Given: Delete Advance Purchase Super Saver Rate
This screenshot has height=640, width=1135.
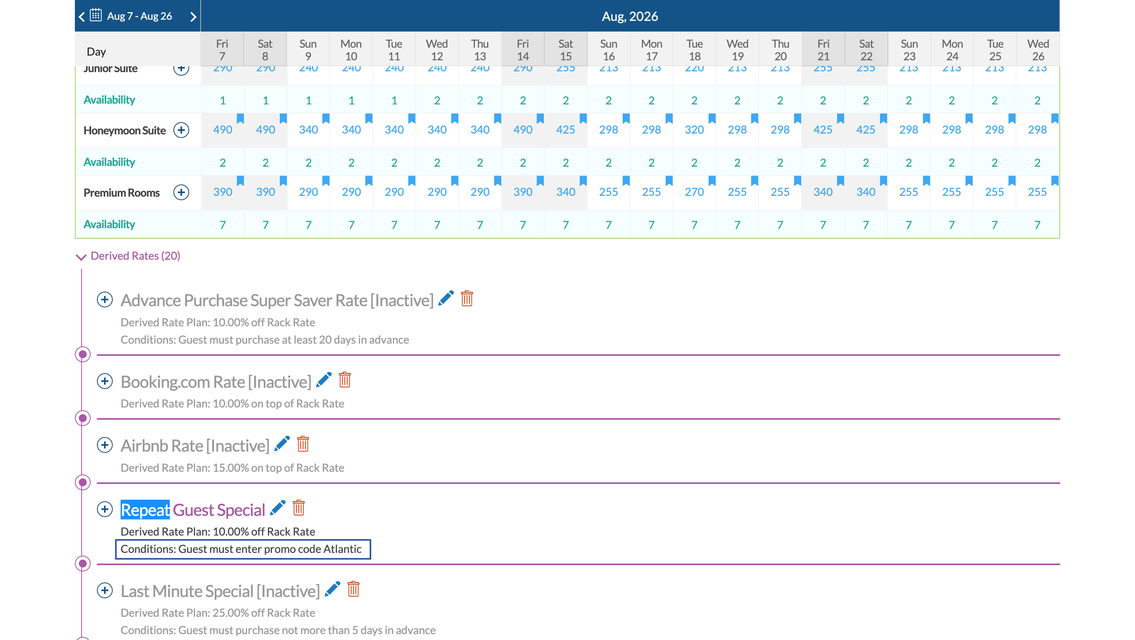Looking at the screenshot, I should click(x=467, y=298).
